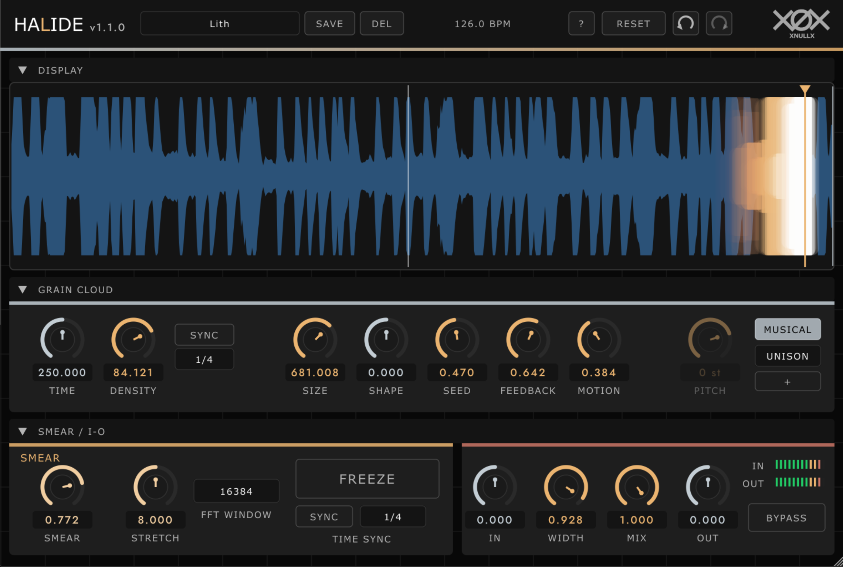This screenshot has height=567, width=843.
Task: Click the SMEAR knob
Action: (62, 486)
